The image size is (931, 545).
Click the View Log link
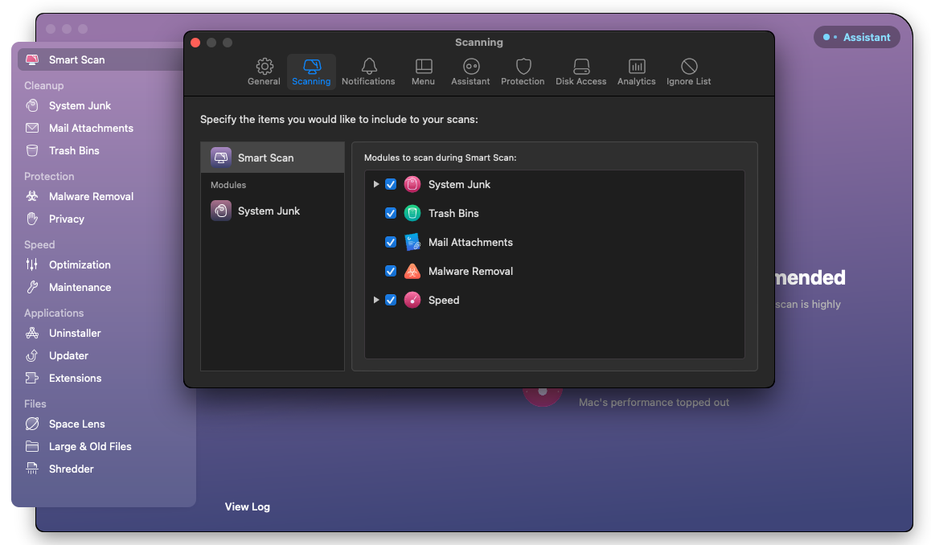248,506
